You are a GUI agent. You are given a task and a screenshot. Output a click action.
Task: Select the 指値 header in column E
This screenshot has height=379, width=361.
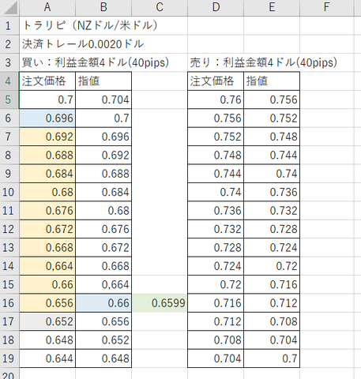pyautogui.click(x=272, y=81)
